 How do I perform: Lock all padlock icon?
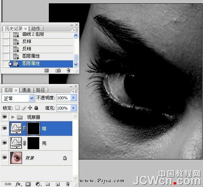[36, 108]
